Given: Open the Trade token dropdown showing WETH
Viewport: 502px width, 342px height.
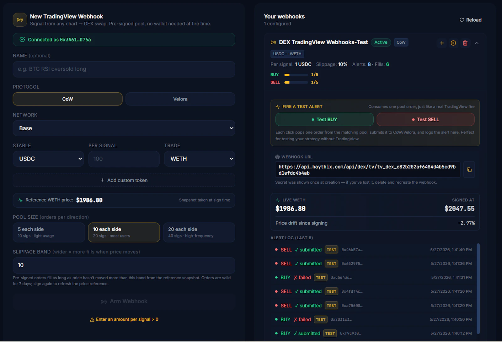Looking at the screenshot, I should (200, 159).
